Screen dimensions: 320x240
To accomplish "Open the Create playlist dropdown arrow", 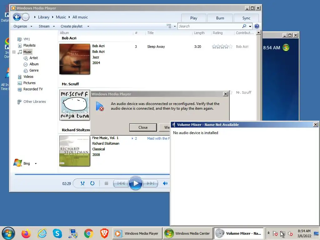I will click(88, 26).
